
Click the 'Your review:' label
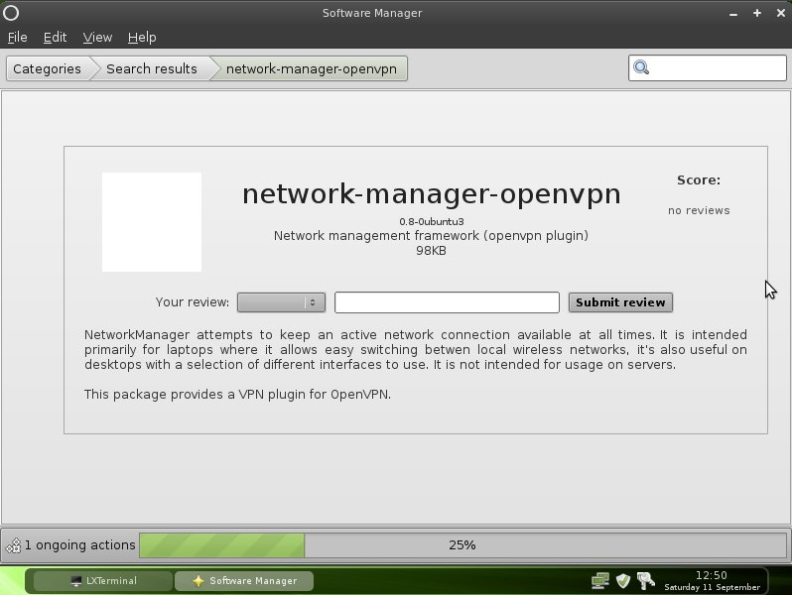(192, 302)
